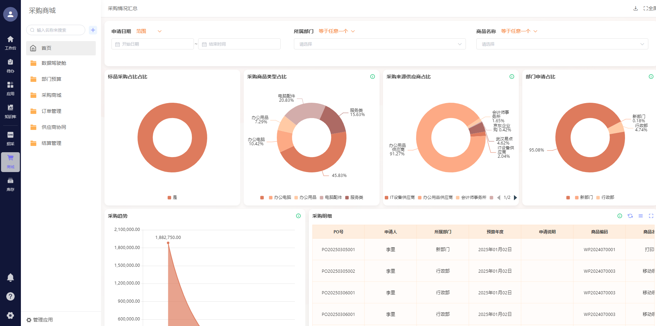
Task: Click the plus icon beside search box
Action: (x=93, y=30)
